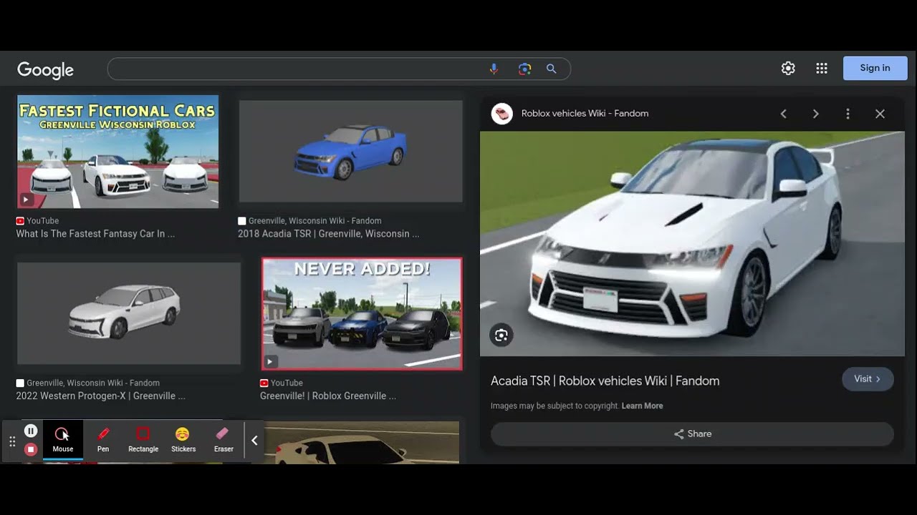The height and width of the screenshot is (515, 917).
Task: Click the Lens icon on car preview
Action: [501, 335]
